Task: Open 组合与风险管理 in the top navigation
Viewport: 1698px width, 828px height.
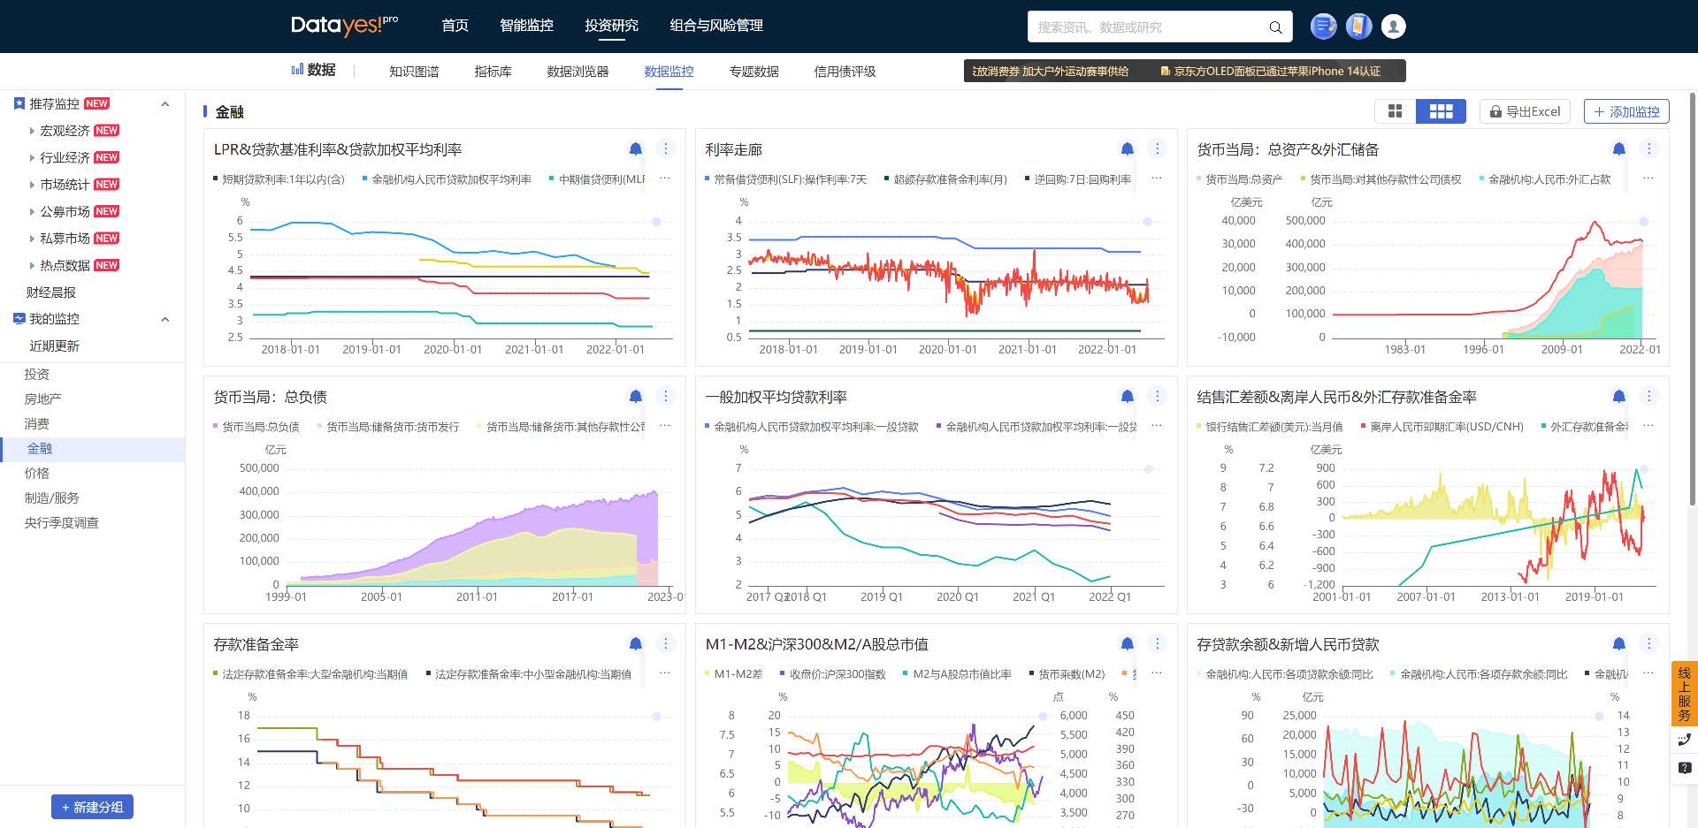Action: point(716,26)
